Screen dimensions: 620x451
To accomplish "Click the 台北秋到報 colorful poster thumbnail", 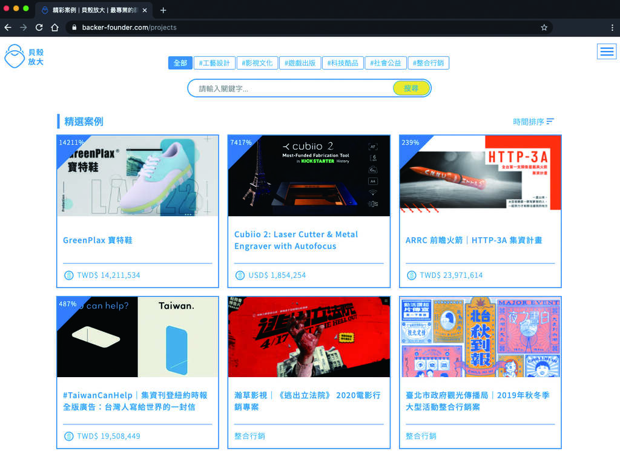I will 480,337.
